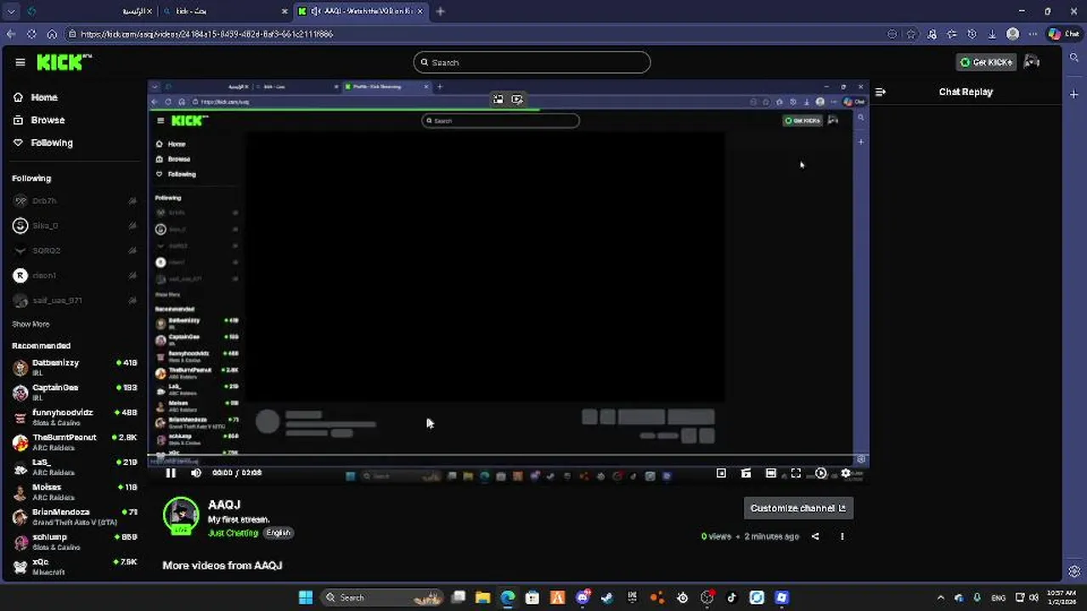Screen dimensions: 1087x611
Task: Open TikTok from the taskbar
Action: [732, 597]
